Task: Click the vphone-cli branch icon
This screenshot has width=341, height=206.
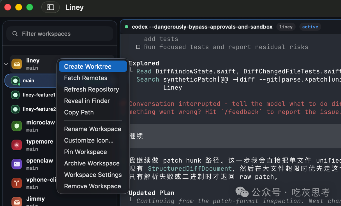Action: (17, 183)
